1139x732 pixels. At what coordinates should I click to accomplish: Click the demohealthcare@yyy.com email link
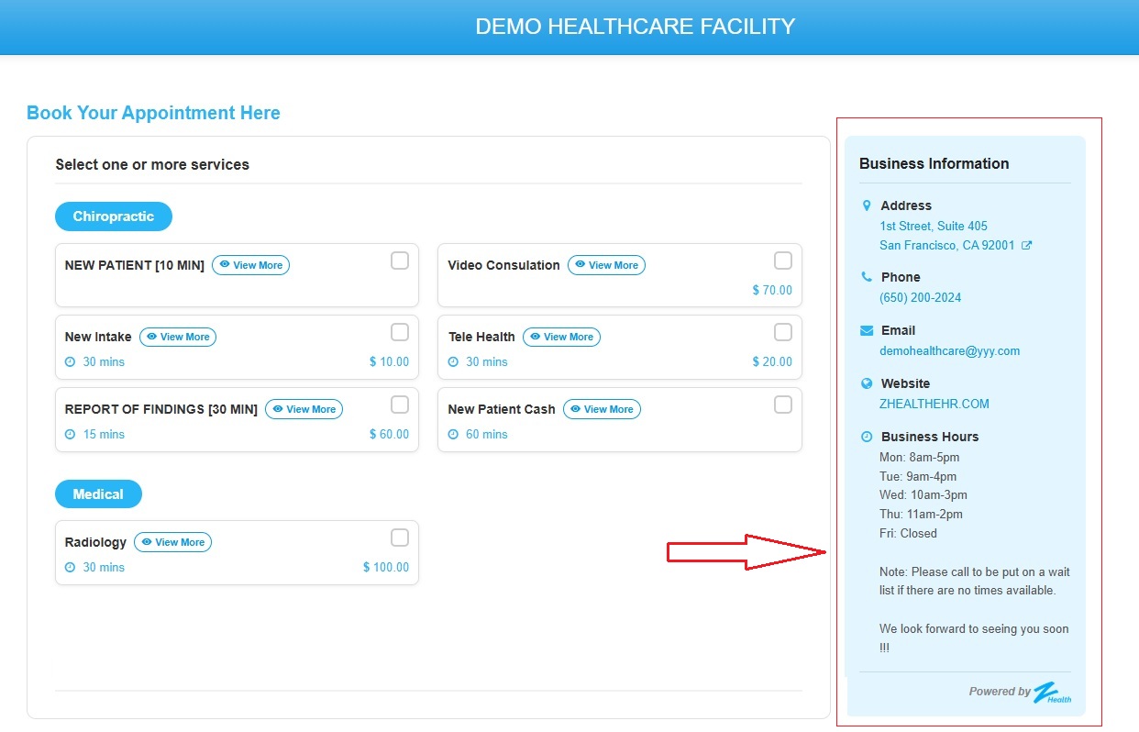point(949,350)
